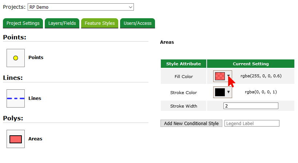Click into the Stroke Width input field

pyautogui.click(x=251, y=106)
